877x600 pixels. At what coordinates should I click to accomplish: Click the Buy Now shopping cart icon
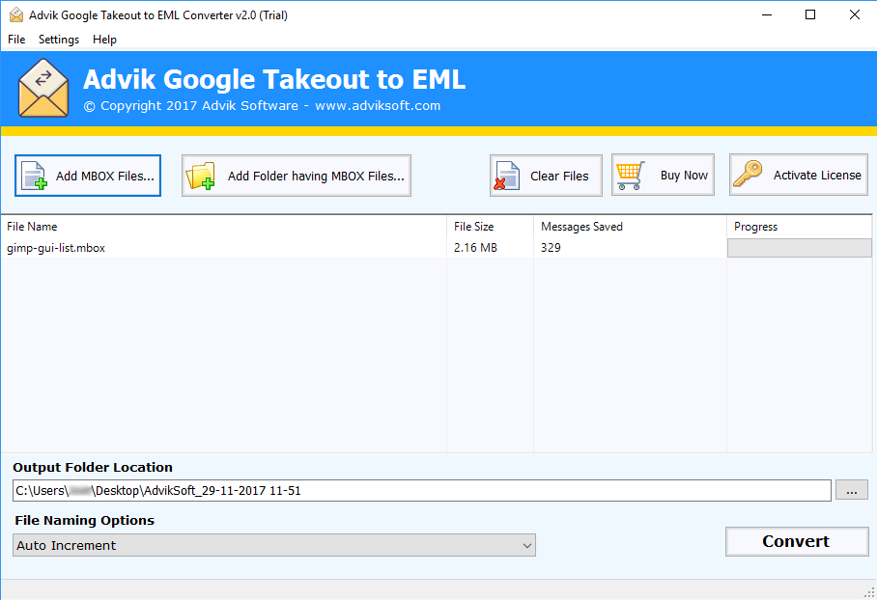pyautogui.click(x=631, y=176)
